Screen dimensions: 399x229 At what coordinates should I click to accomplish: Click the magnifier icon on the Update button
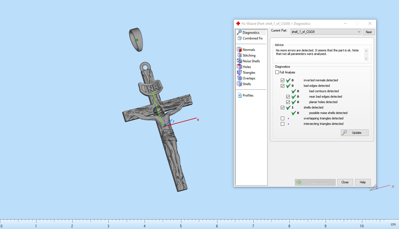(x=344, y=133)
